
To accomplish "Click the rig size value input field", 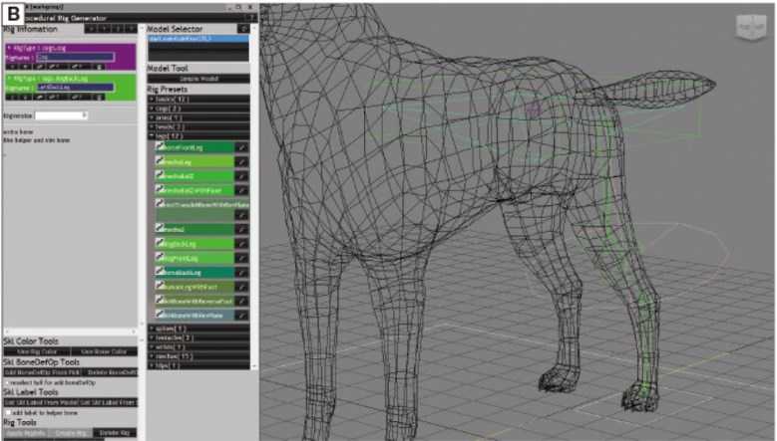I will tap(59, 115).
